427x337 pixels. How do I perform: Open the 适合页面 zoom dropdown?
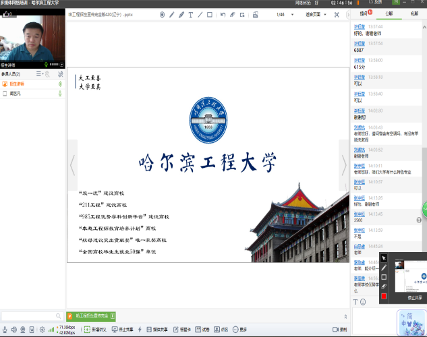[316, 14]
